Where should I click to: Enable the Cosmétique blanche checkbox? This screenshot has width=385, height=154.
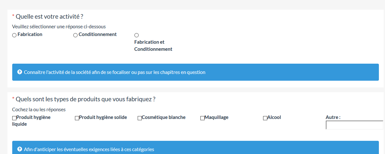click(140, 118)
